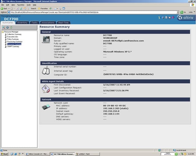This screenshot has width=196, height=156.
Task: Click the IE Search toolbar button
Action: coord(32,9)
